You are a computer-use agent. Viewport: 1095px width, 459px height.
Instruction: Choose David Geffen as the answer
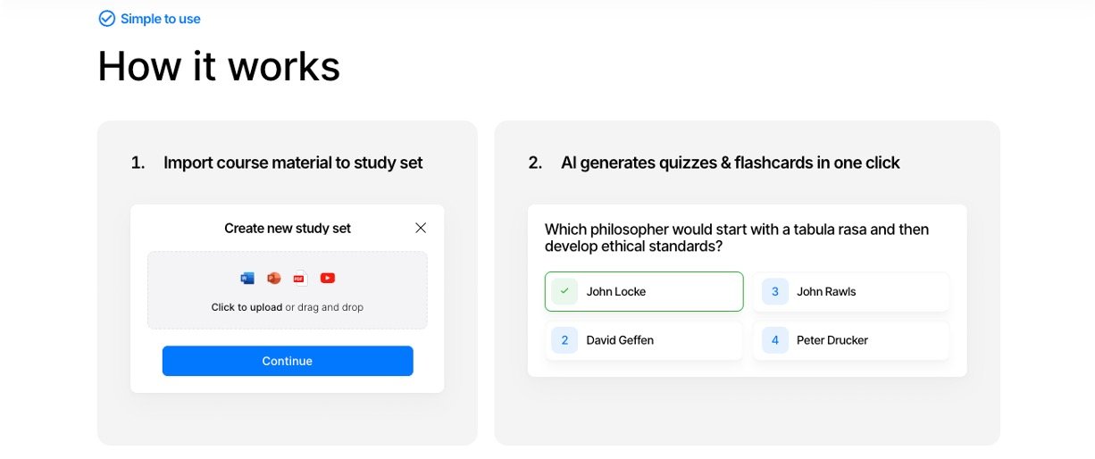coord(620,340)
